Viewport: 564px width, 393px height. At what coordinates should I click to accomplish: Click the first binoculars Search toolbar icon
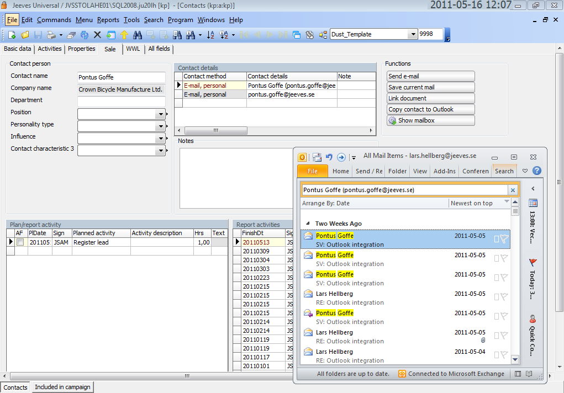tap(138, 35)
